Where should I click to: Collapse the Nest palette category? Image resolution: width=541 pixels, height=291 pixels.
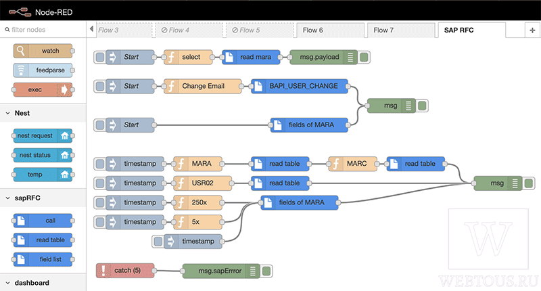pyautogui.click(x=8, y=113)
